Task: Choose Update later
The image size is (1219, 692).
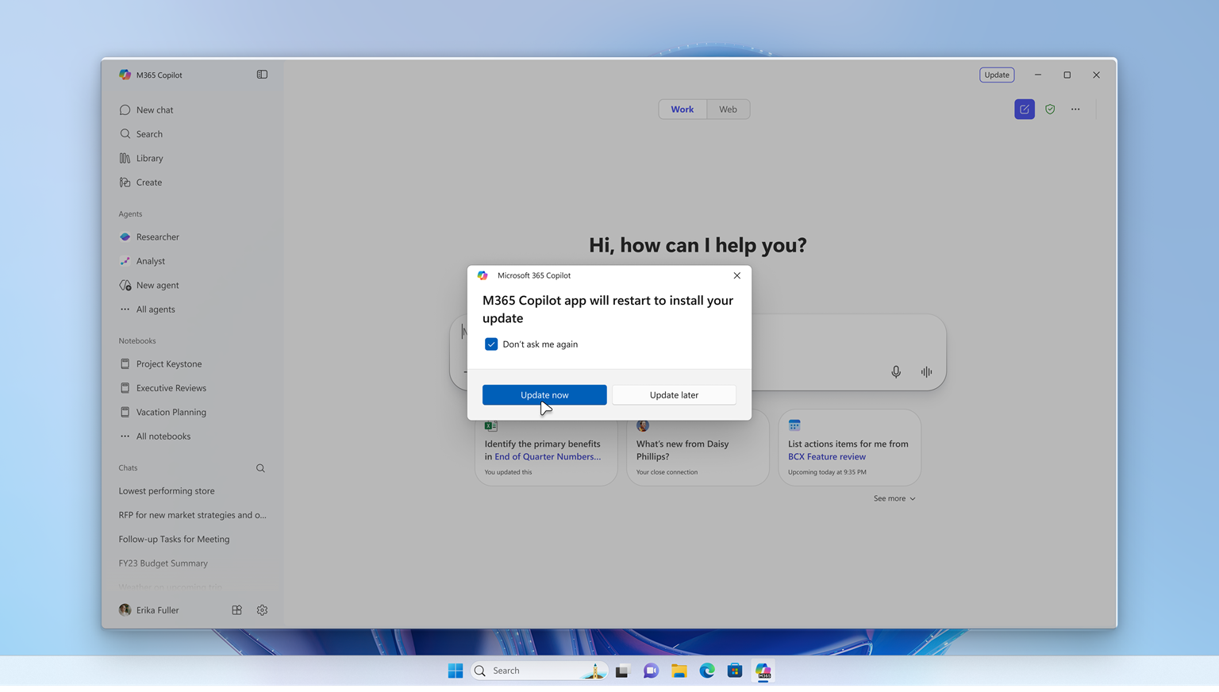Action: [673, 394]
